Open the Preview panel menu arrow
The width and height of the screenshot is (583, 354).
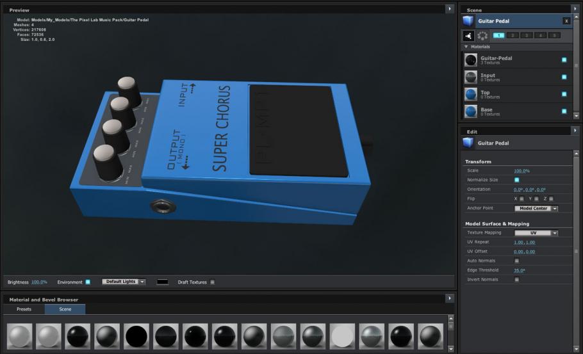(450, 9)
